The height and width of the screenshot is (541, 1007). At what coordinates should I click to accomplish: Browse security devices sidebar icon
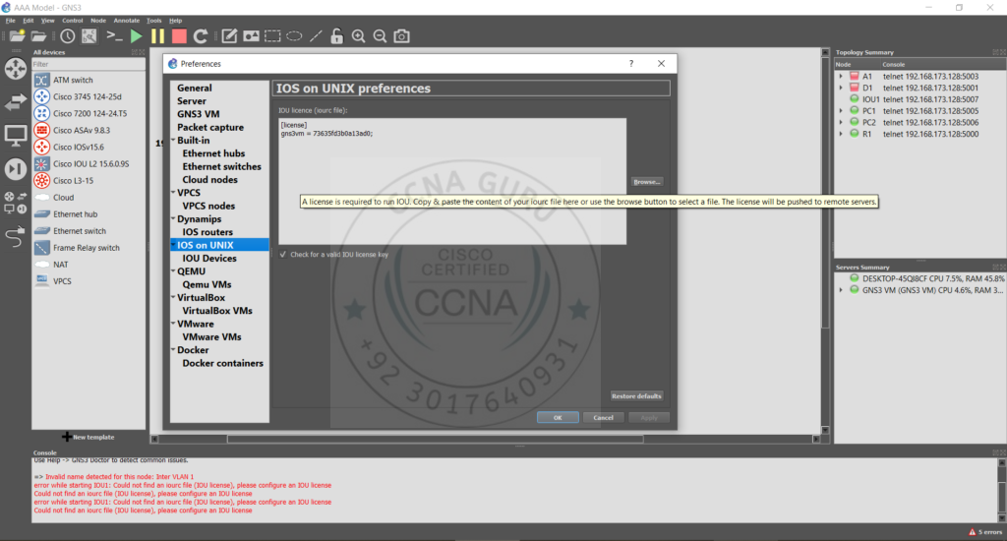pyautogui.click(x=16, y=169)
